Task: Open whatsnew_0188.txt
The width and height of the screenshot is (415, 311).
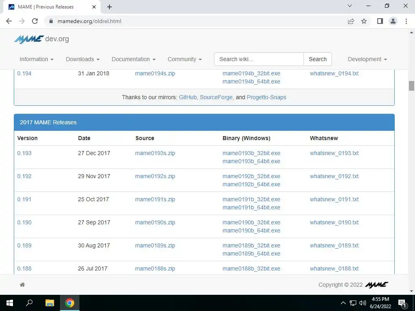Action: click(x=334, y=268)
